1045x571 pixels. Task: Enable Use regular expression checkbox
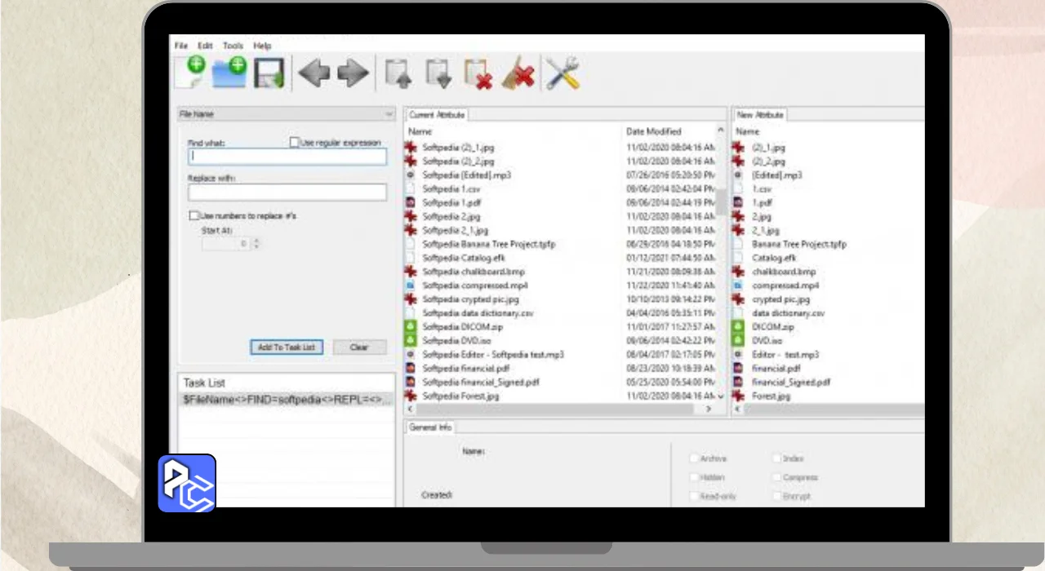click(295, 143)
